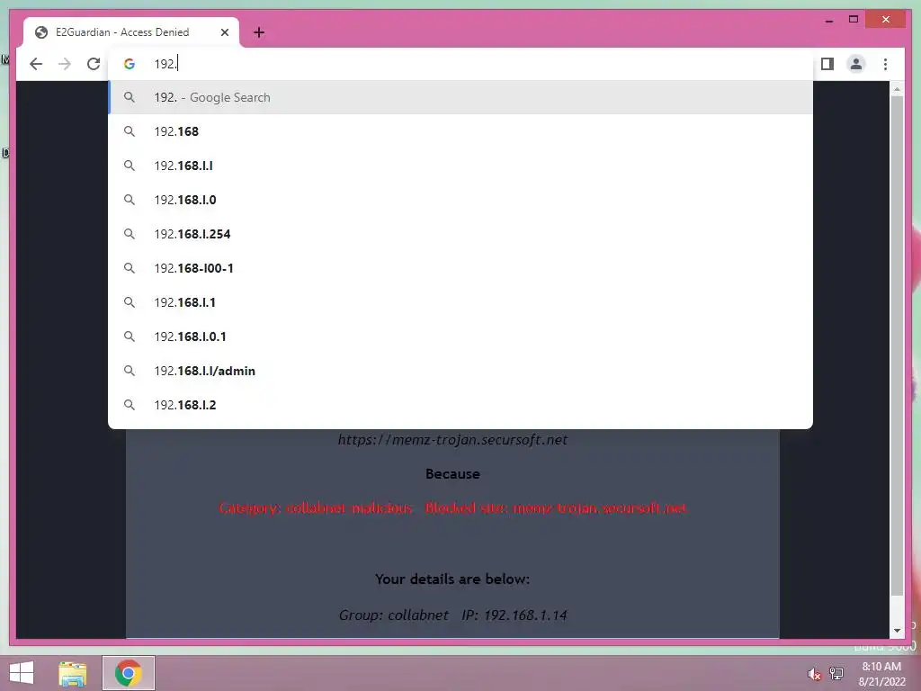Click the red Category: collabnet malicious text
The width and height of the screenshot is (921, 691).
pyautogui.click(x=316, y=507)
